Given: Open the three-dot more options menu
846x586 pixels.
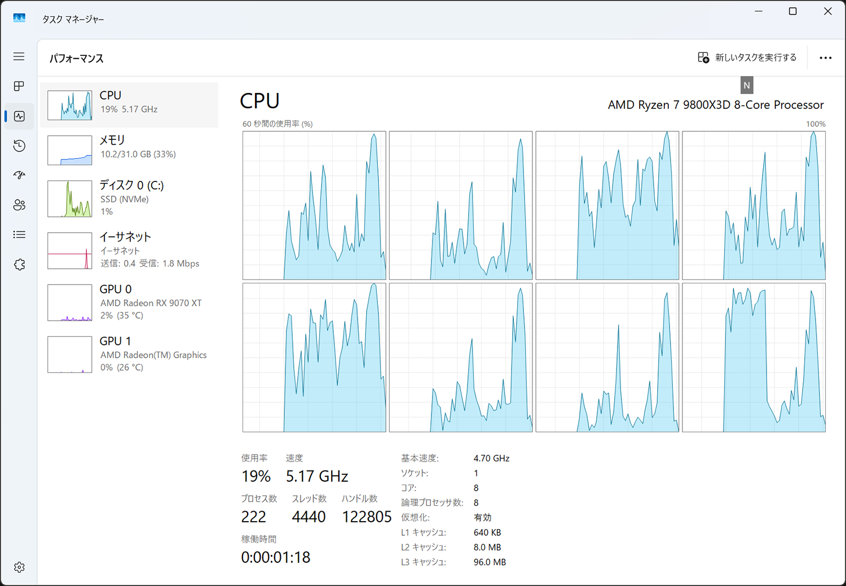Looking at the screenshot, I should point(825,57).
